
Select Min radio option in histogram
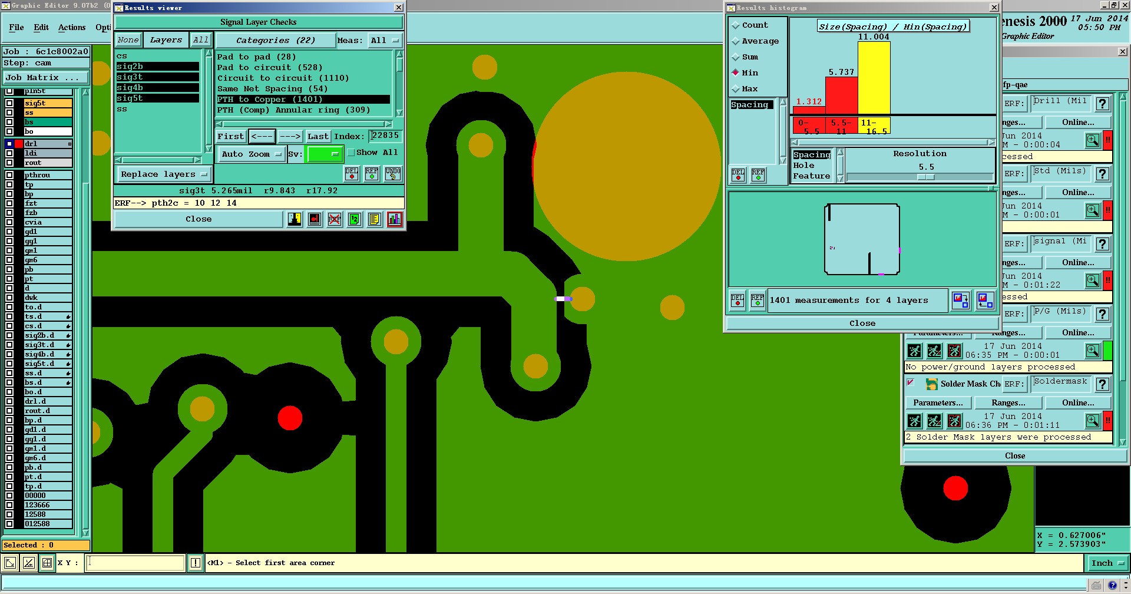pos(736,73)
